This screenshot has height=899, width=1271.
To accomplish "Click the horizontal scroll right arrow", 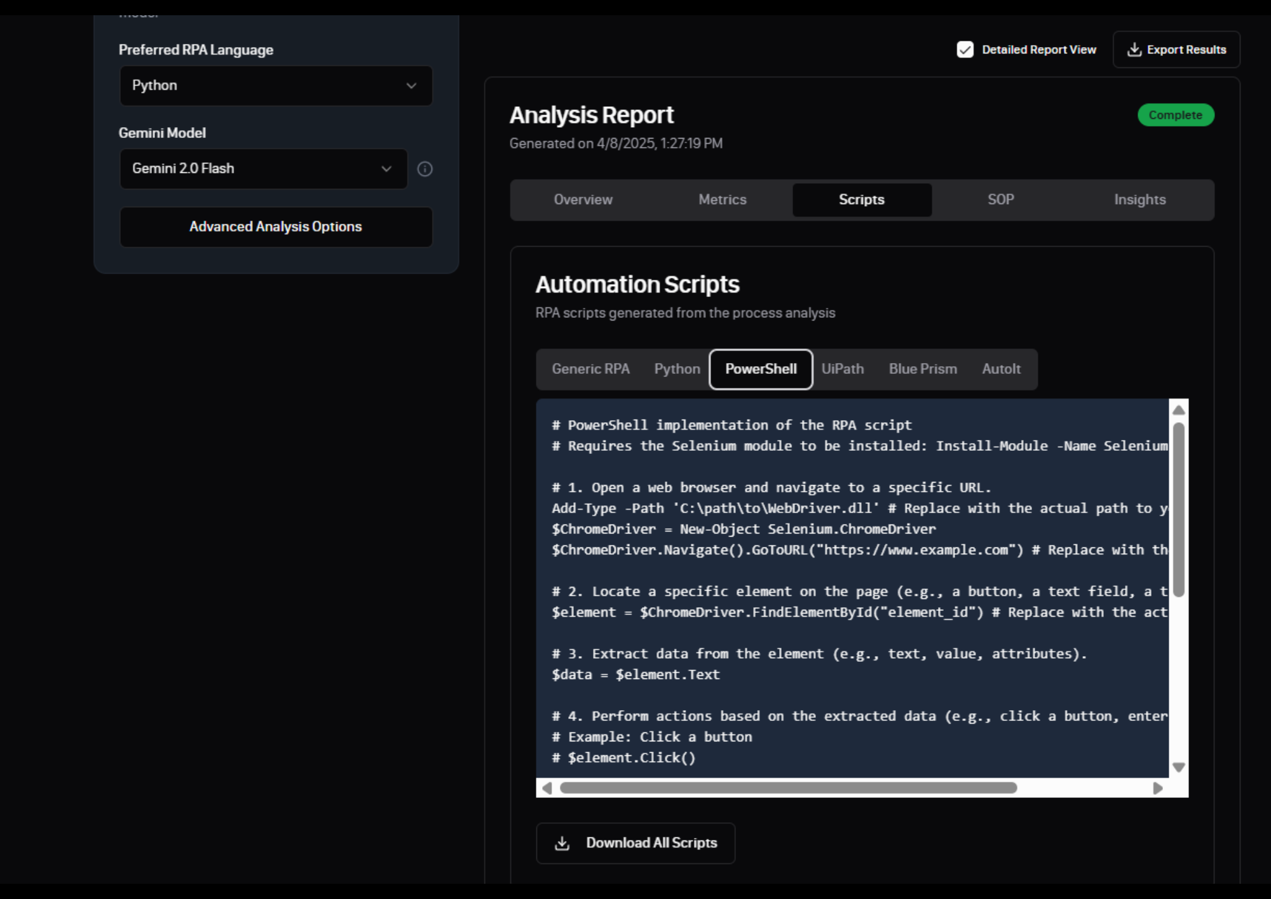I will [x=1157, y=788].
